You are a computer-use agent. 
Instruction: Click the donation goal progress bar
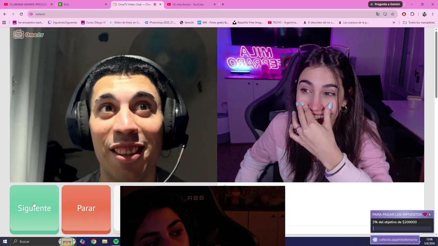pyautogui.click(x=402, y=229)
